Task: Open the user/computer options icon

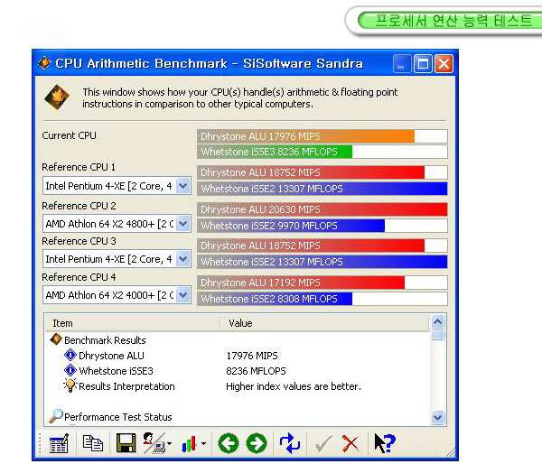Action: coord(154,443)
